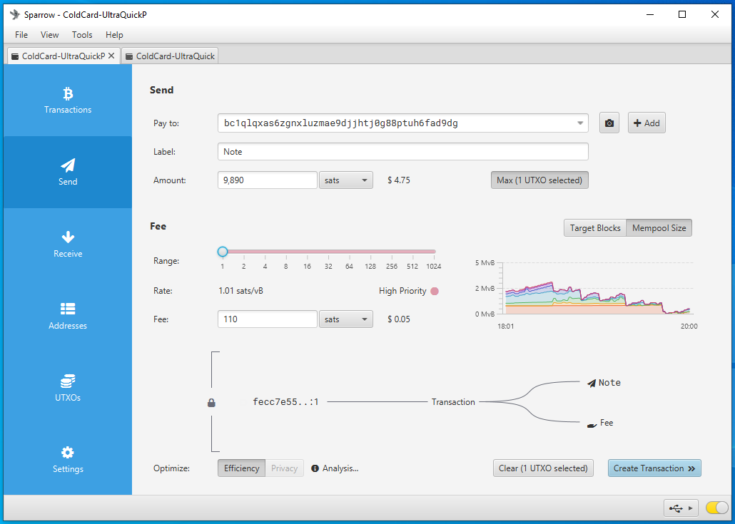Open the Tools menu
735x524 pixels.
(82, 35)
